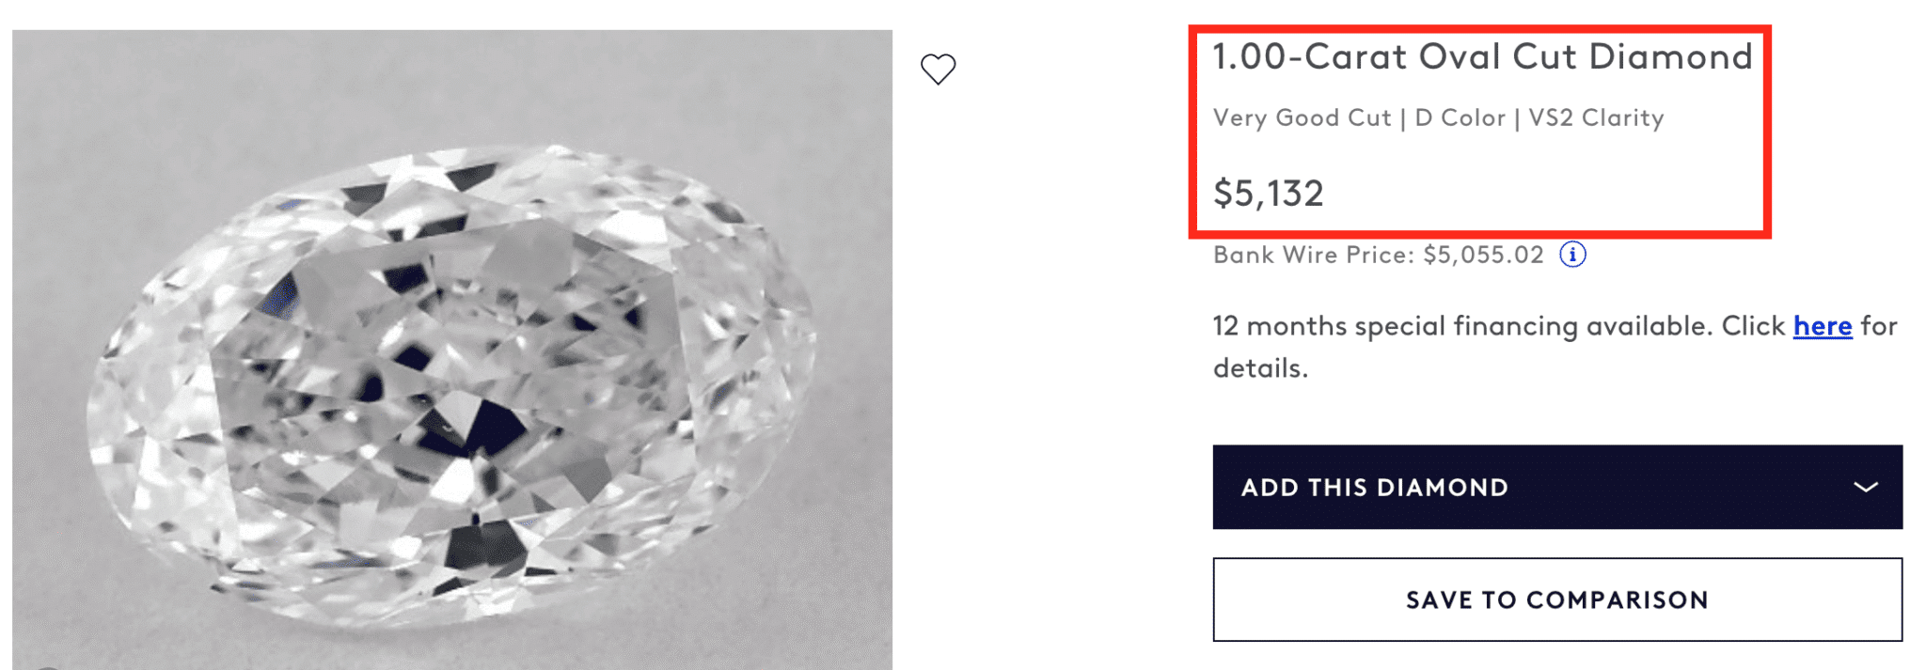Click the heart wishlist icon

coord(938,69)
